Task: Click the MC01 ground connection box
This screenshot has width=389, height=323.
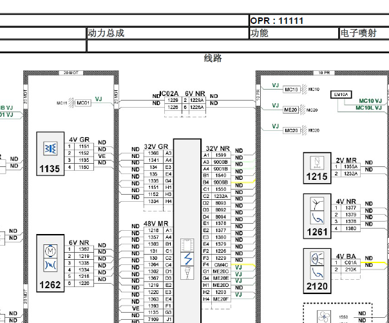Action: tap(83, 103)
